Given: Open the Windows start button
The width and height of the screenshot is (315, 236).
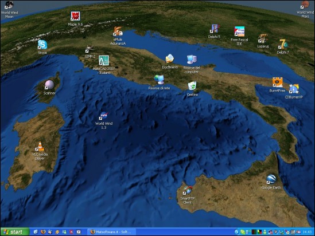Looking at the screenshot, I should 15,232.
